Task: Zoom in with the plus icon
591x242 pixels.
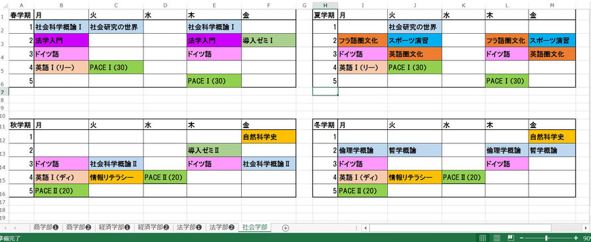Action: point(576,238)
